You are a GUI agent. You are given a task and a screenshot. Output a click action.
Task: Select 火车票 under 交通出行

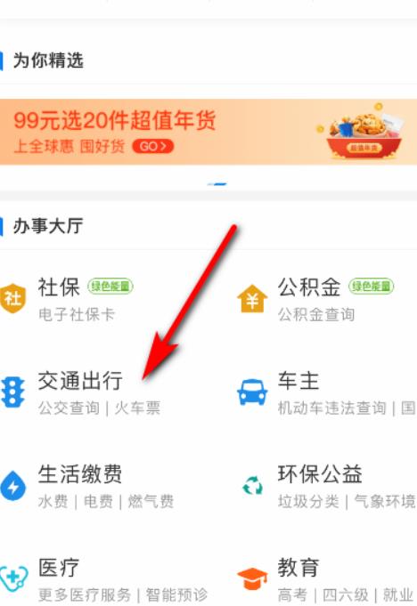pyautogui.click(x=137, y=408)
